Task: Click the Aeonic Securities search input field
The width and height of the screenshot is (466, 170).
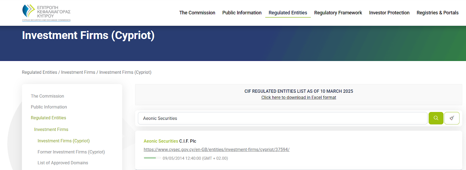Action: pyautogui.click(x=283, y=118)
